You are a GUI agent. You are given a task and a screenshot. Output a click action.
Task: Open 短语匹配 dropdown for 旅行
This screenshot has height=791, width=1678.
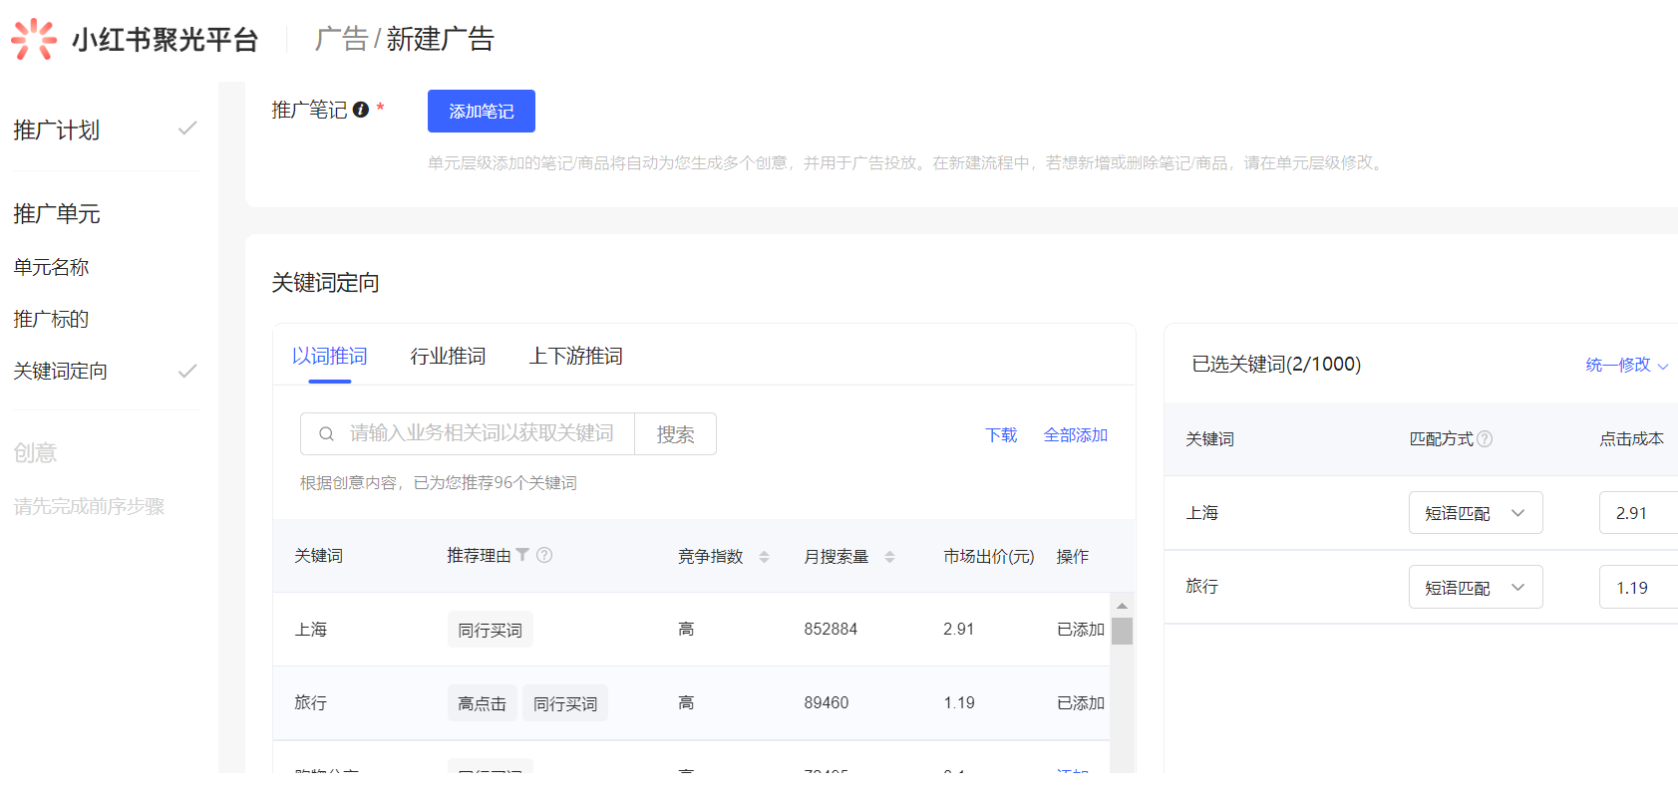(x=1476, y=587)
